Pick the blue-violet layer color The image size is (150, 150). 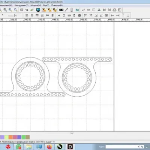click(x=19, y=137)
